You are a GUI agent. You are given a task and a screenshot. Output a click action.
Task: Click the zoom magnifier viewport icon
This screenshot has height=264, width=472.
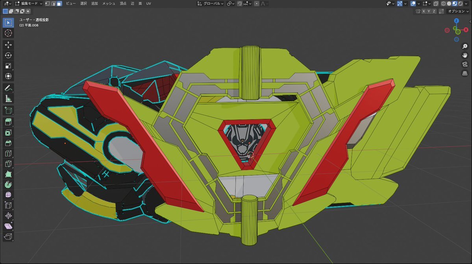465,46
